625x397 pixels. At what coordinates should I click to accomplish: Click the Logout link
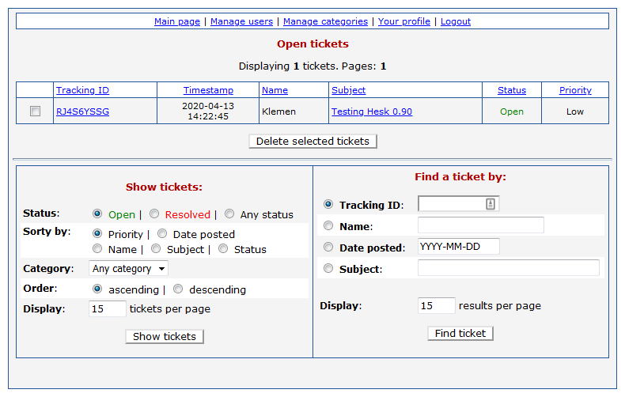pos(456,21)
